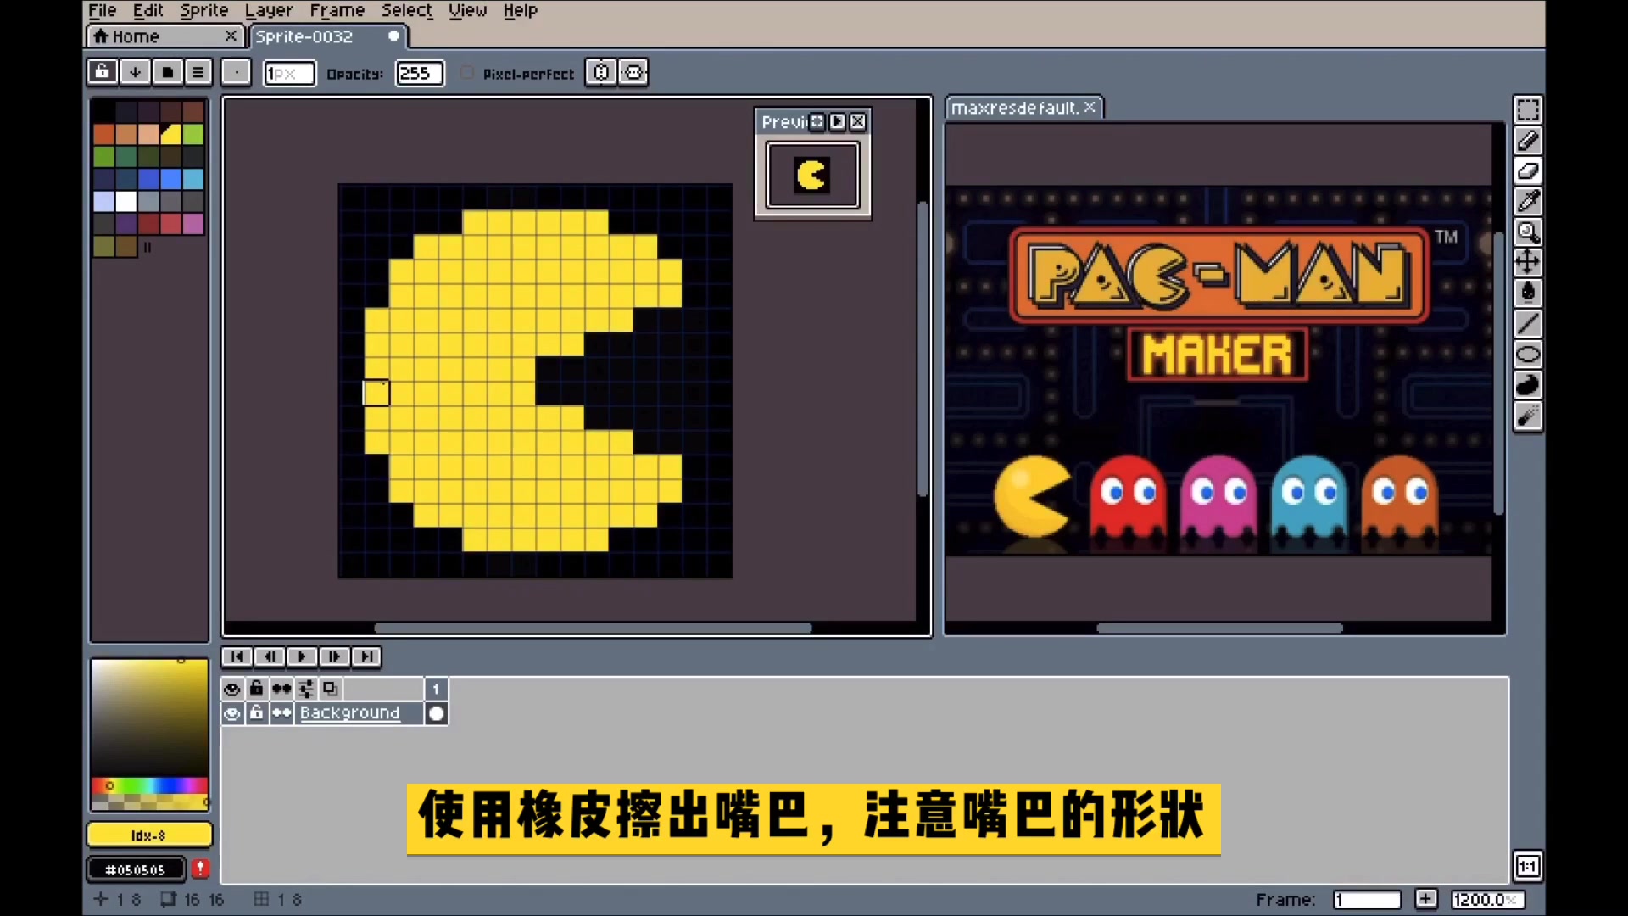1628x916 pixels.
Task: Select the Zoom magnifier tool
Action: click(x=1528, y=232)
